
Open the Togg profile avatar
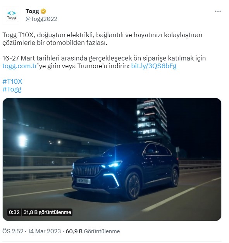12,16
